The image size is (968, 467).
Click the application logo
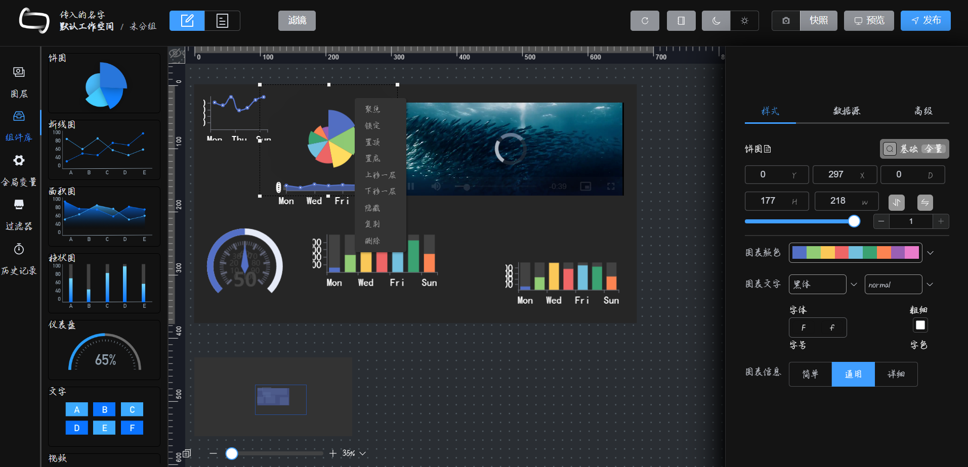click(34, 21)
